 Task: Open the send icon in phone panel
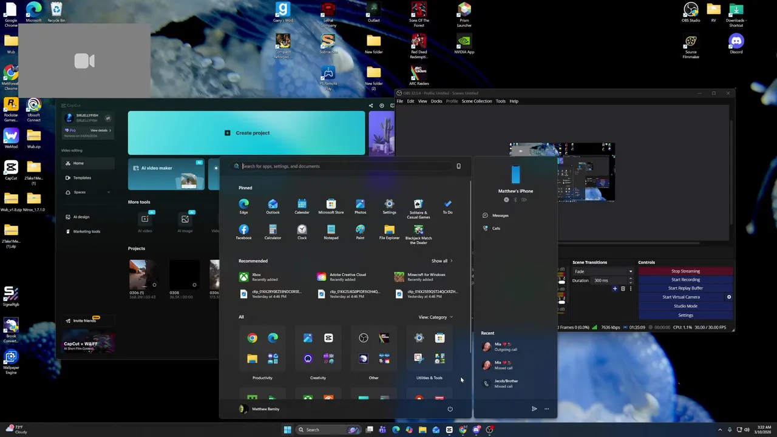(534, 409)
